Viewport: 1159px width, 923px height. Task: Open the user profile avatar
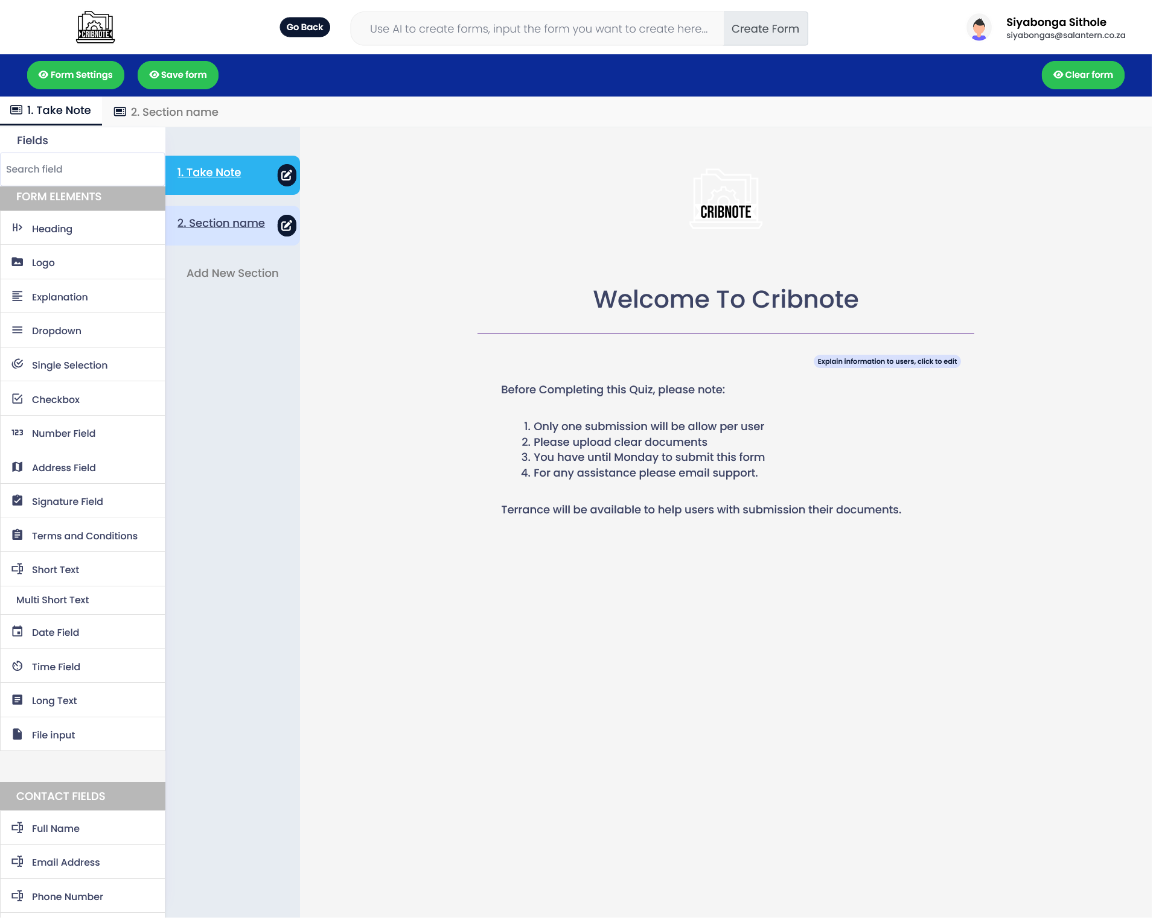tap(979, 27)
